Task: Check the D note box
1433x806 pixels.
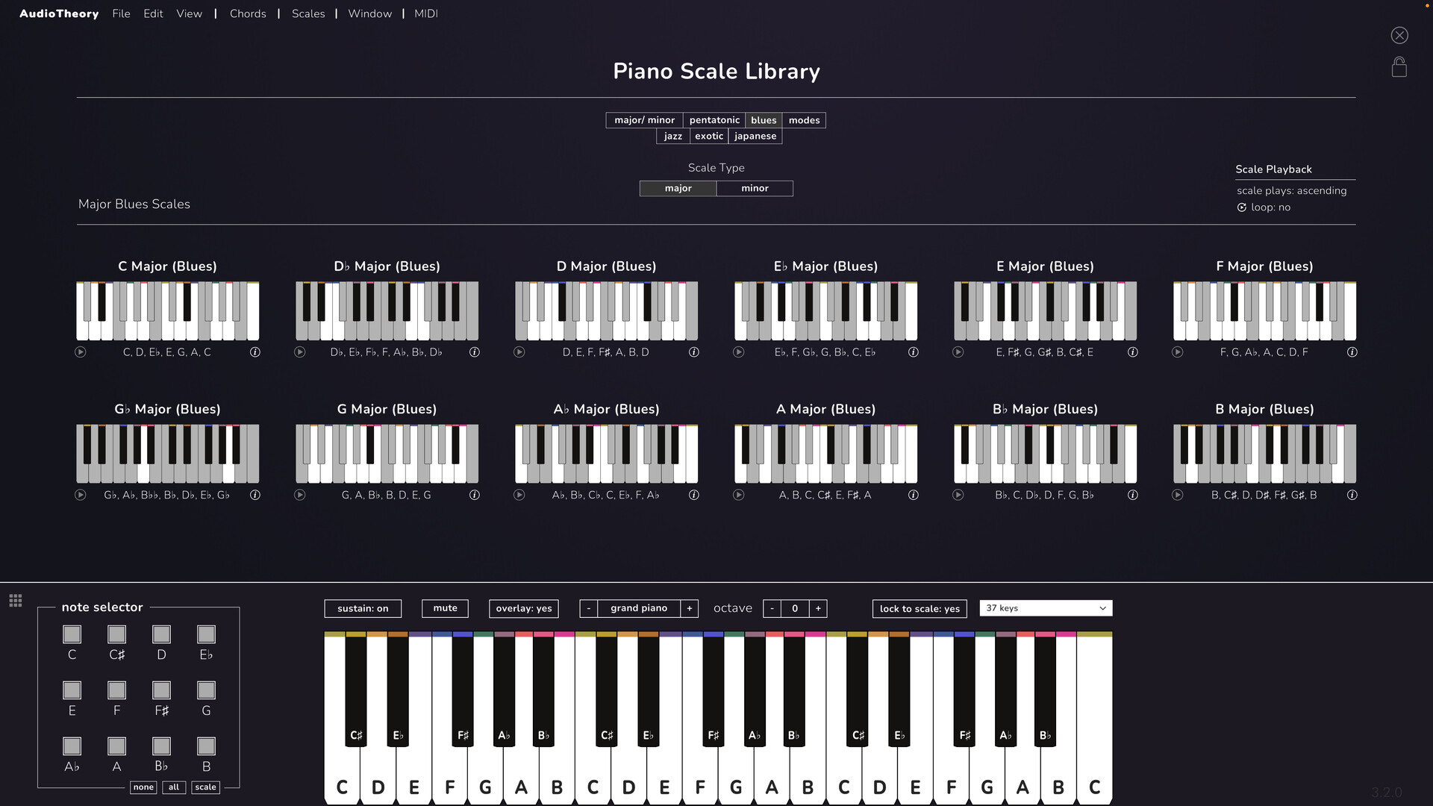Action: (161, 634)
